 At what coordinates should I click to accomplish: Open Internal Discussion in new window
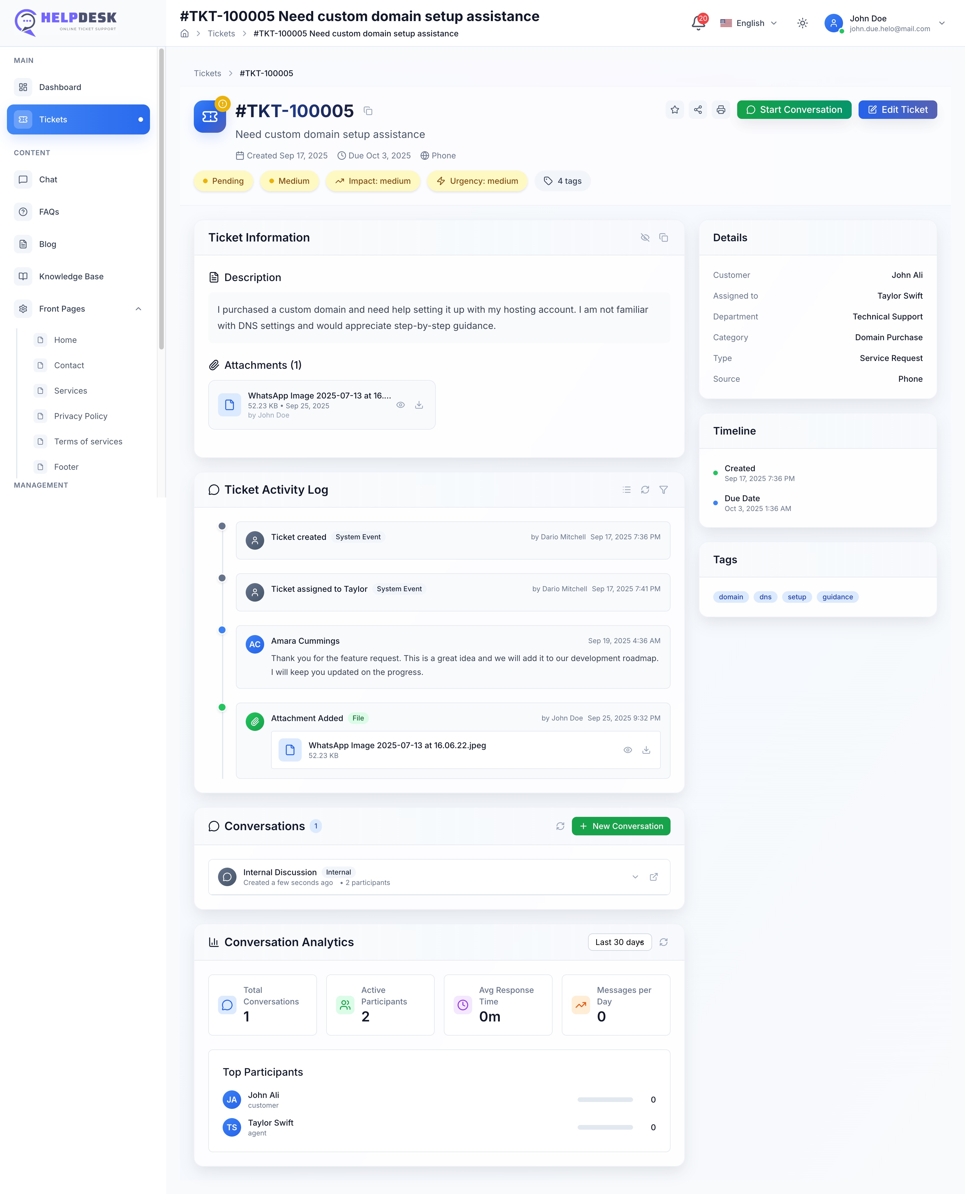coord(654,877)
